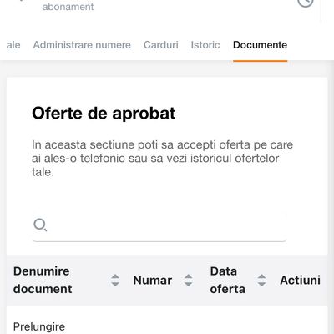Viewport: 334px width, 334px height.
Task: Click the Denumire document column header
Action: pyautogui.click(x=43, y=280)
